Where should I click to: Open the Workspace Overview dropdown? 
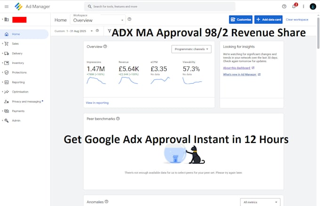click(98, 20)
